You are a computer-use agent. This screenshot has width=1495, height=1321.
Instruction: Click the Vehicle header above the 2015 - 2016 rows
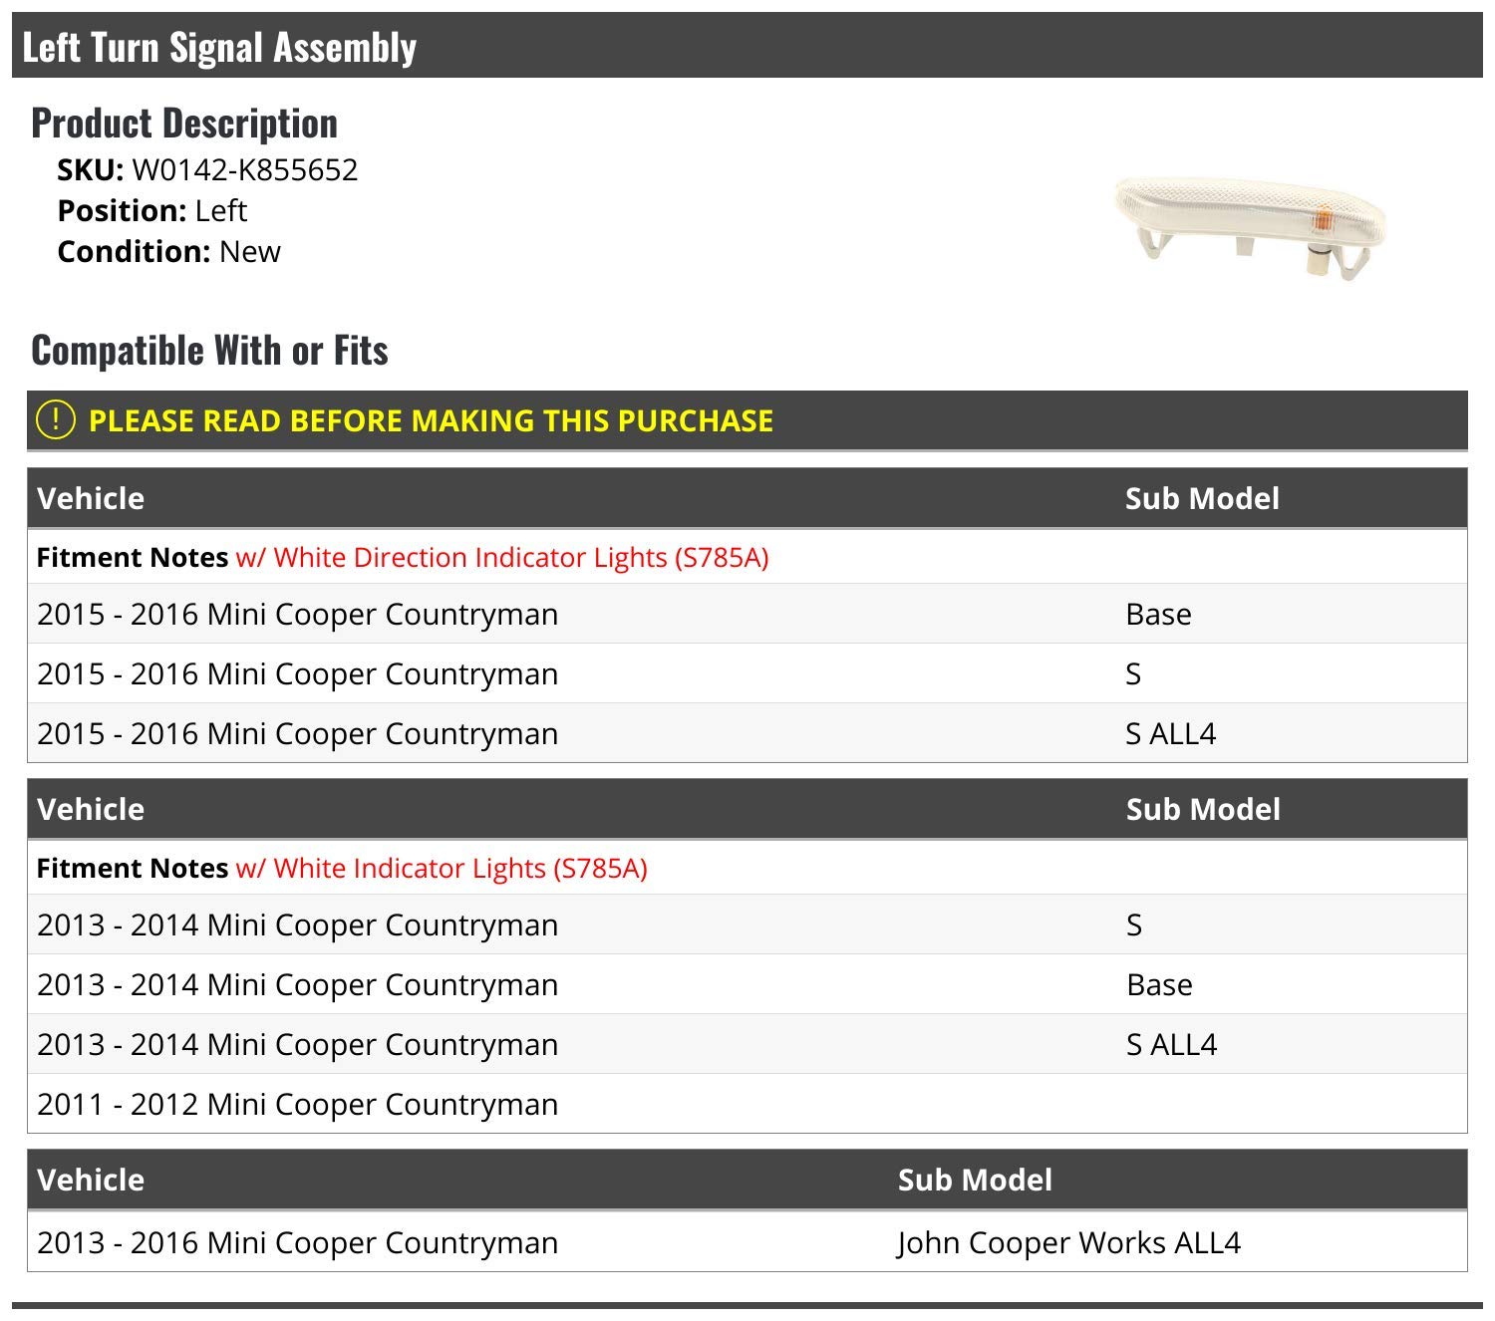click(x=91, y=498)
